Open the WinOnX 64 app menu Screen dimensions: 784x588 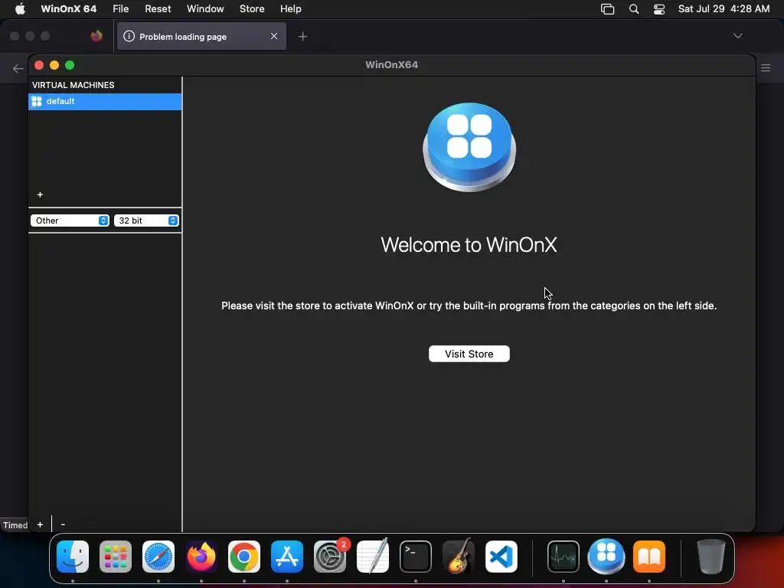tap(68, 9)
